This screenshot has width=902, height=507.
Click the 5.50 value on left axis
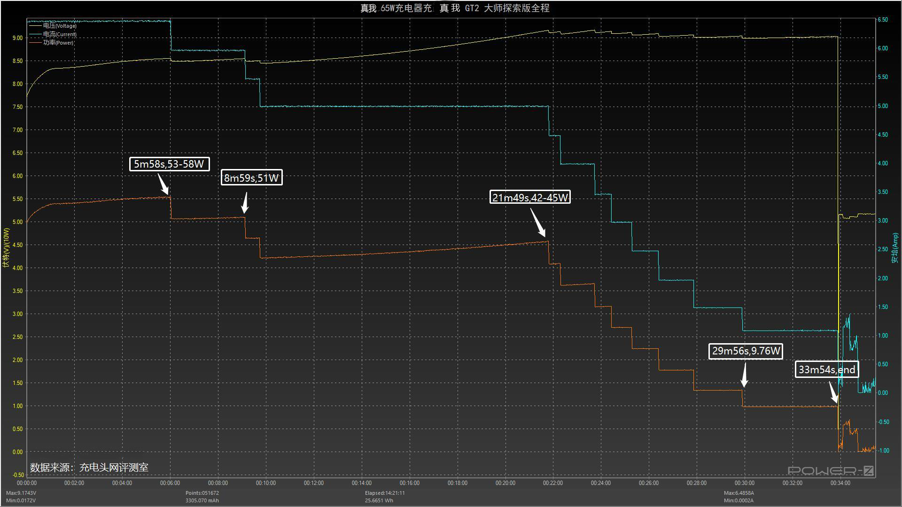17,199
